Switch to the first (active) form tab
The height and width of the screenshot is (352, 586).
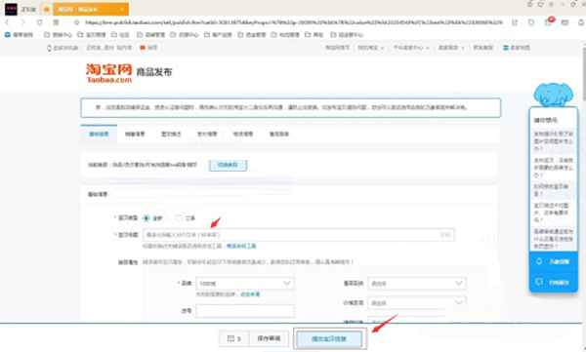[x=99, y=134]
